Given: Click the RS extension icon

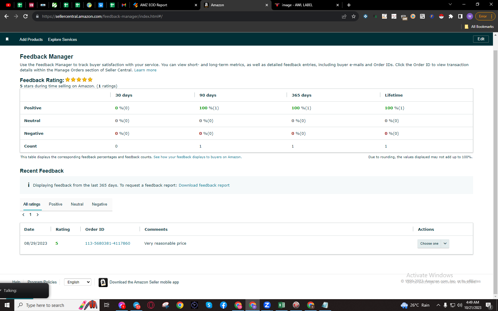Looking at the screenshot, I should (x=375, y=16).
